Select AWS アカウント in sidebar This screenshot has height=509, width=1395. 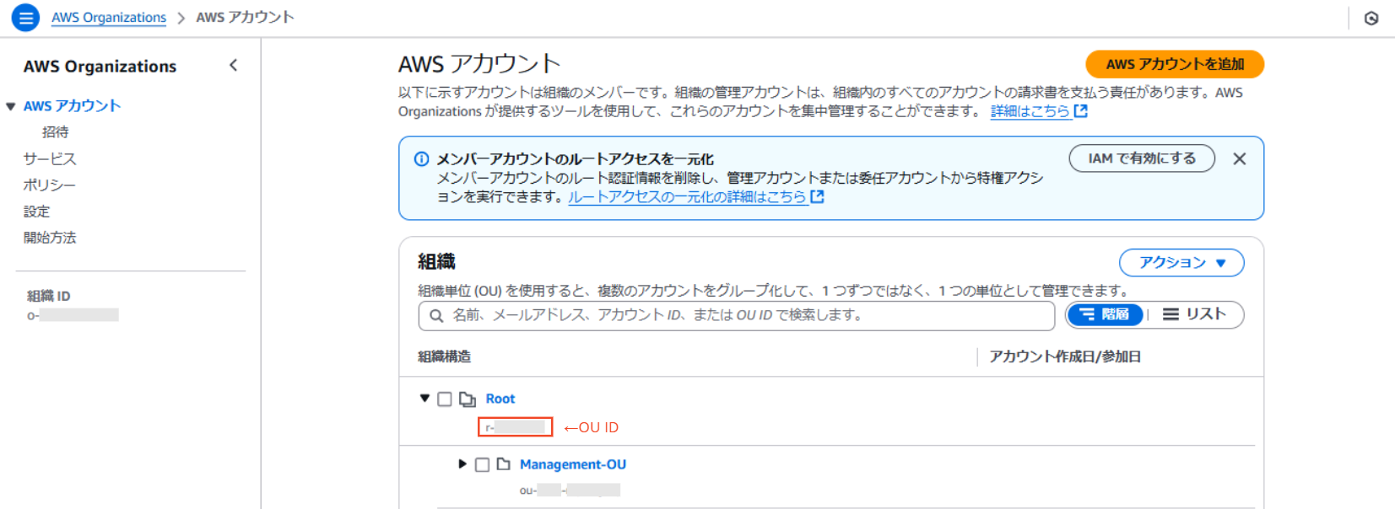point(72,106)
